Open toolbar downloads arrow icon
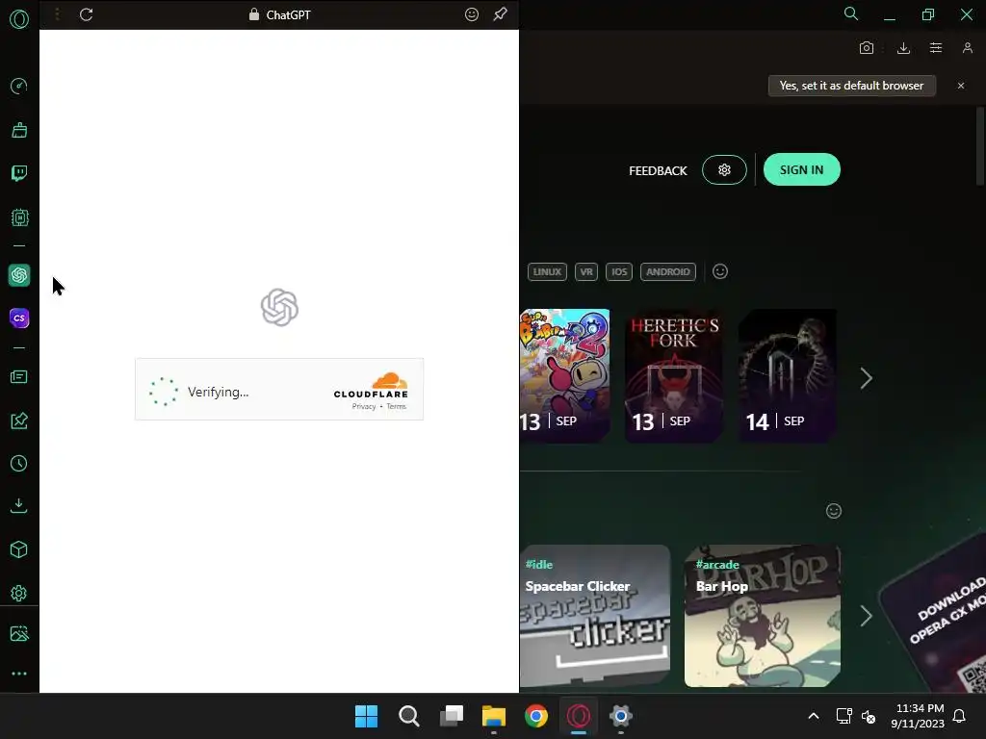986x739 pixels. pyautogui.click(x=903, y=48)
